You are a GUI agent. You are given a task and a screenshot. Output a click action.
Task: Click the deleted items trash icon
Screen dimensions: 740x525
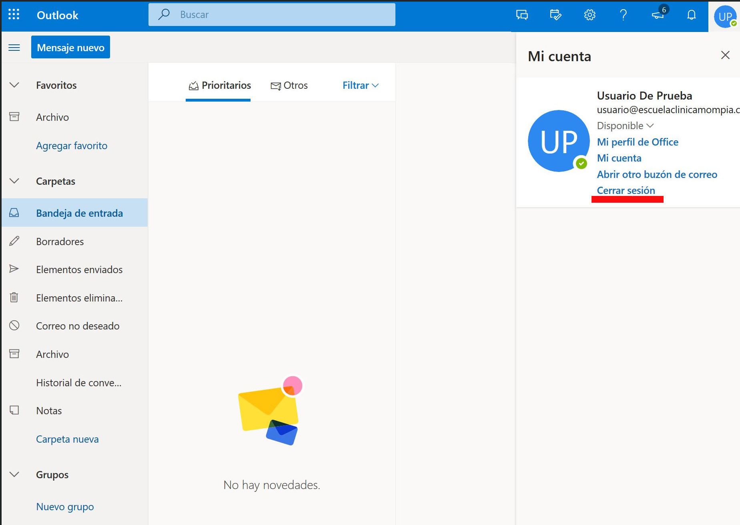point(14,297)
